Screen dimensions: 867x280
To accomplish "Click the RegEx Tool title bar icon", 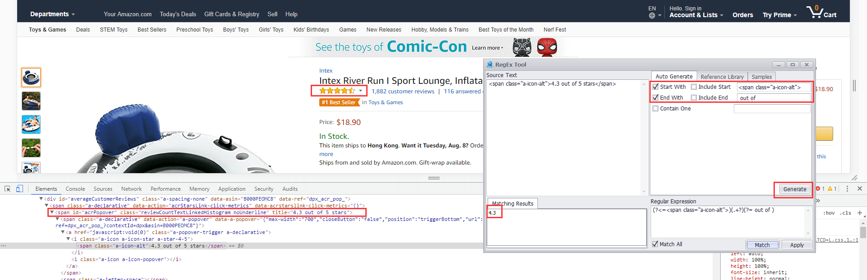I will click(x=490, y=64).
